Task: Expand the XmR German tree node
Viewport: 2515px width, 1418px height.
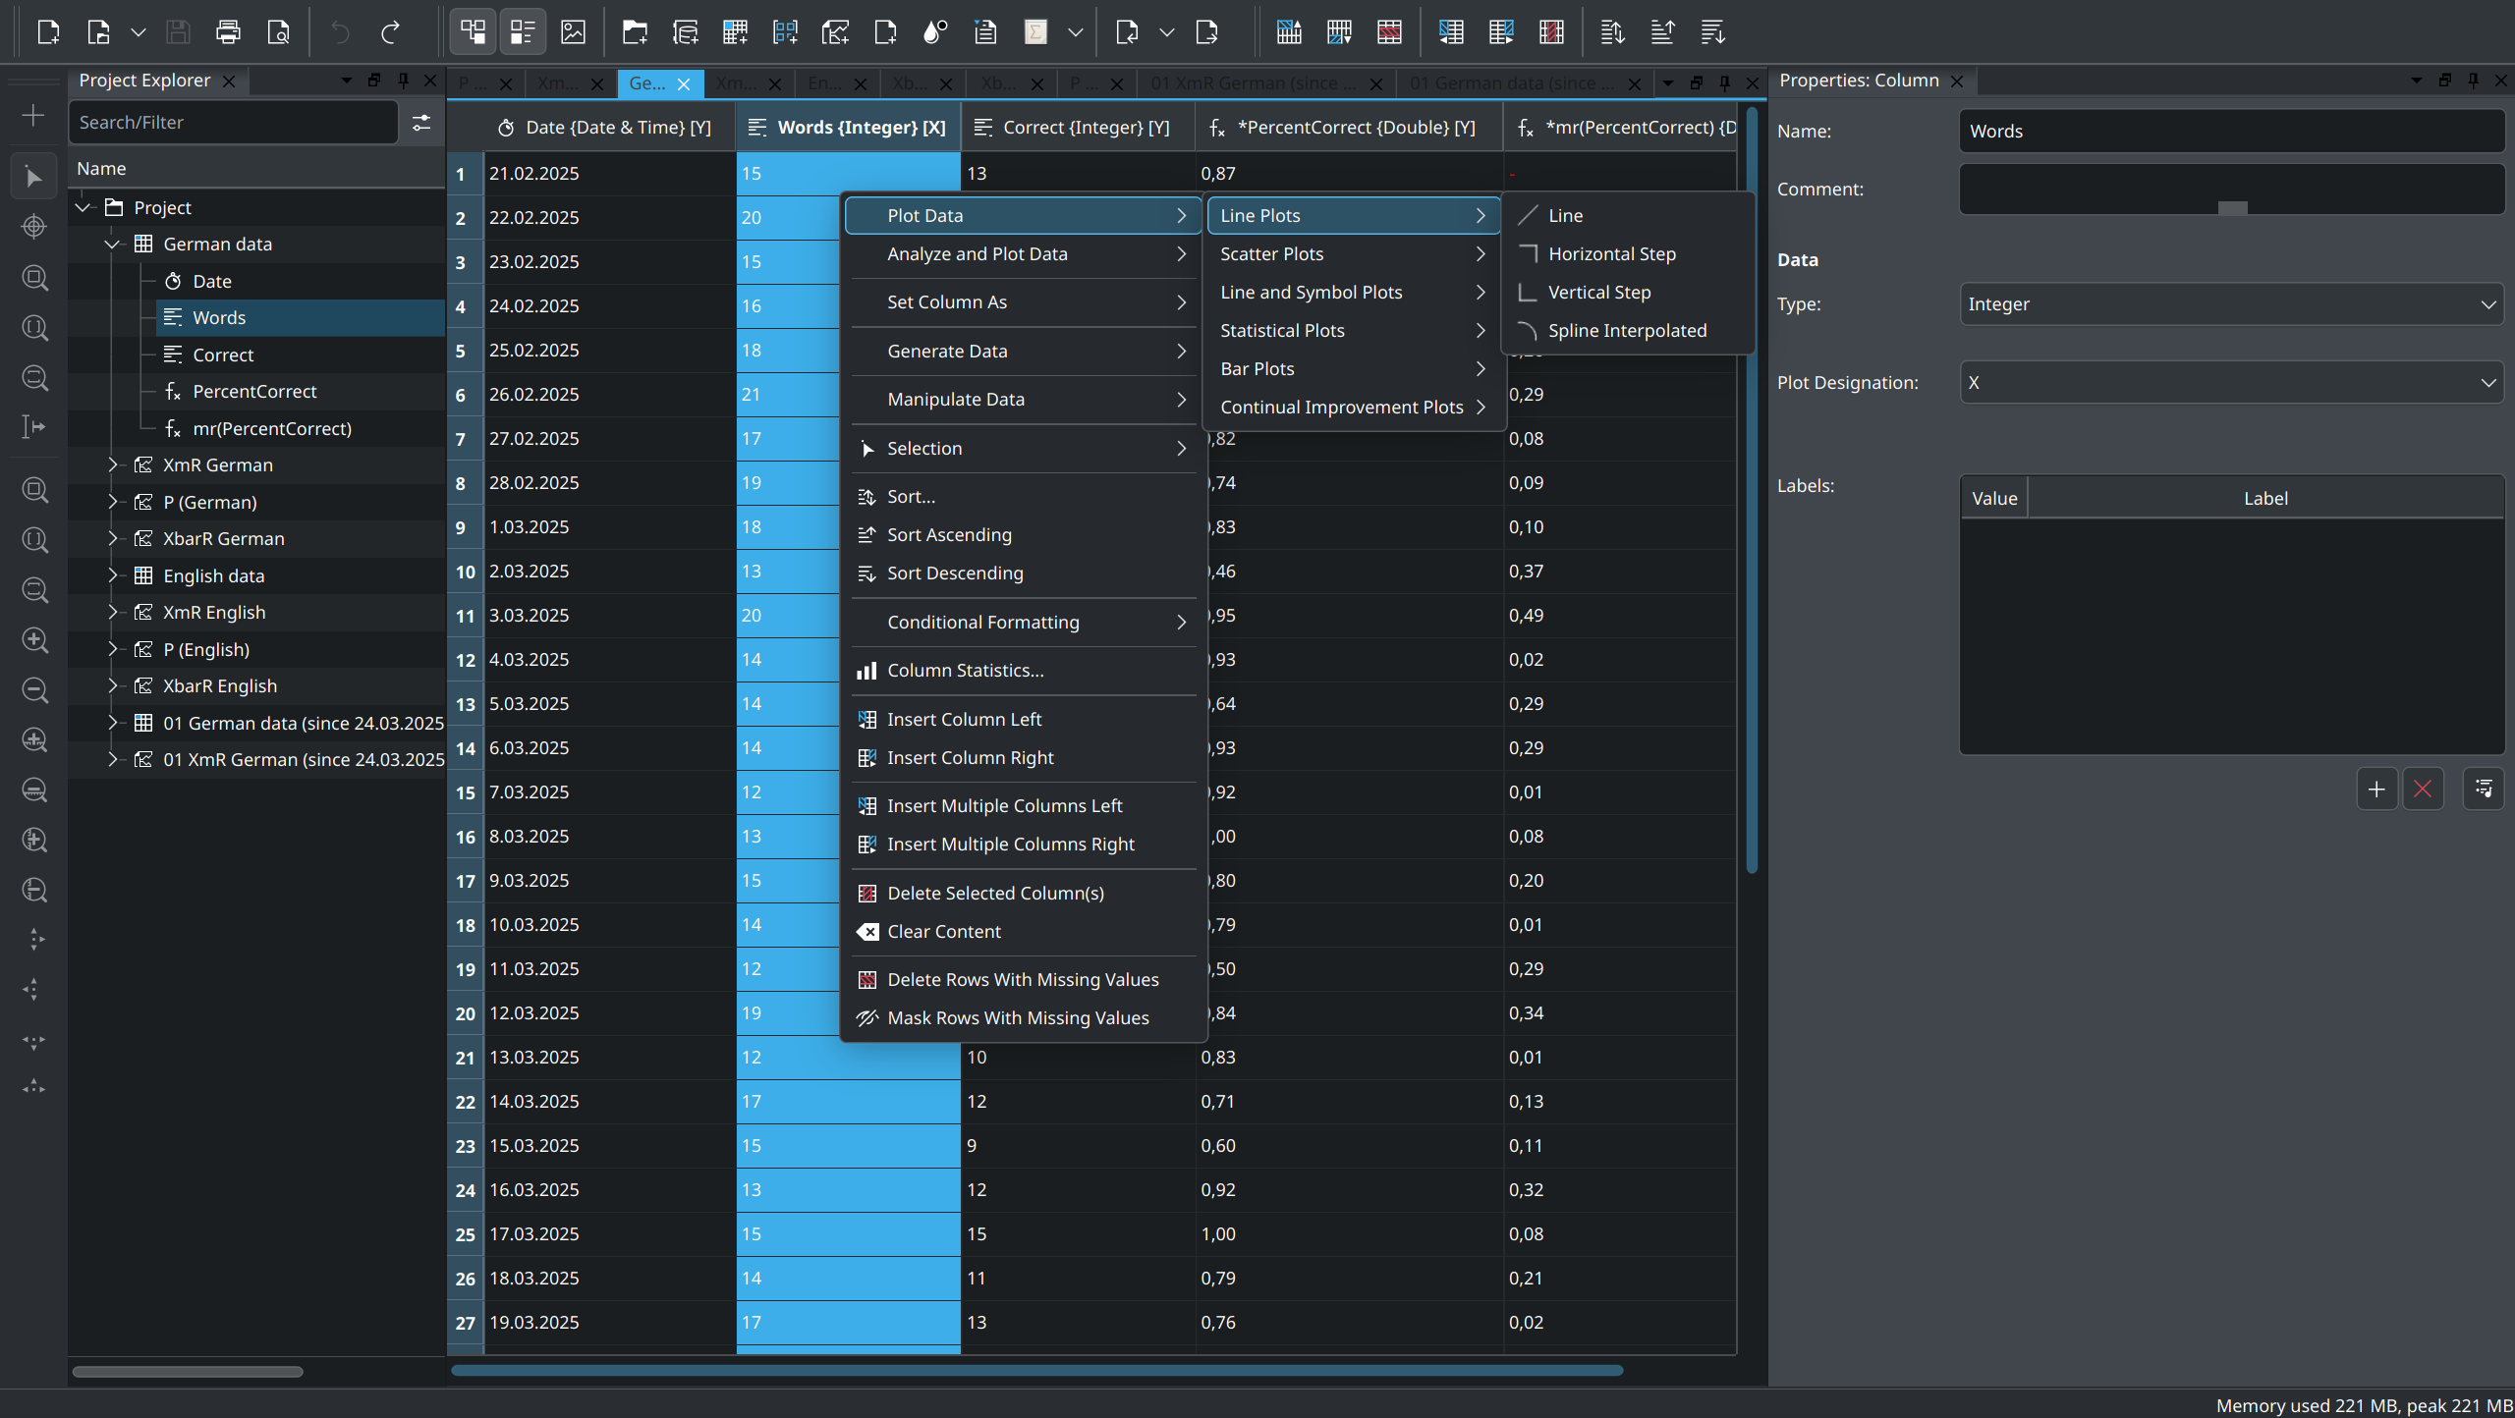Action: point(112,464)
